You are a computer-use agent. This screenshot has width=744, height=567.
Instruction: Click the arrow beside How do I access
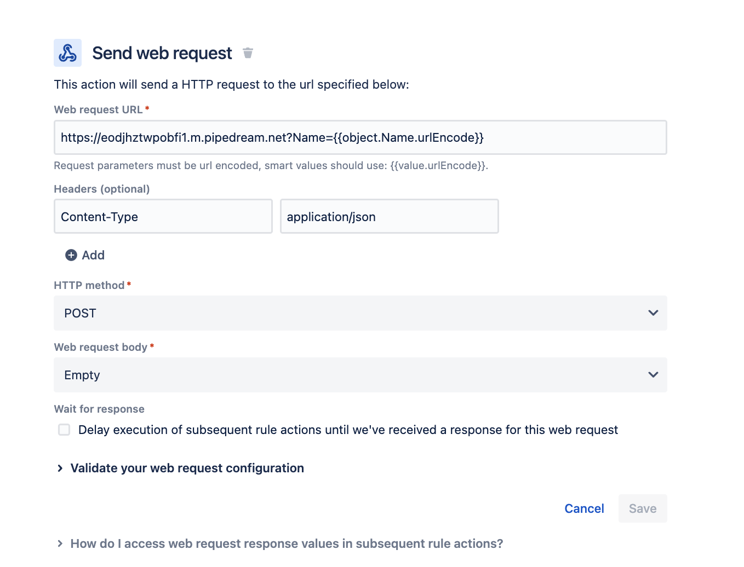coord(60,544)
